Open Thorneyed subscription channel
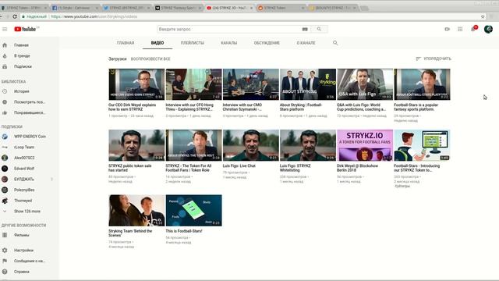Image resolution: width=499 pixels, height=281 pixels. click(x=23, y=201)
